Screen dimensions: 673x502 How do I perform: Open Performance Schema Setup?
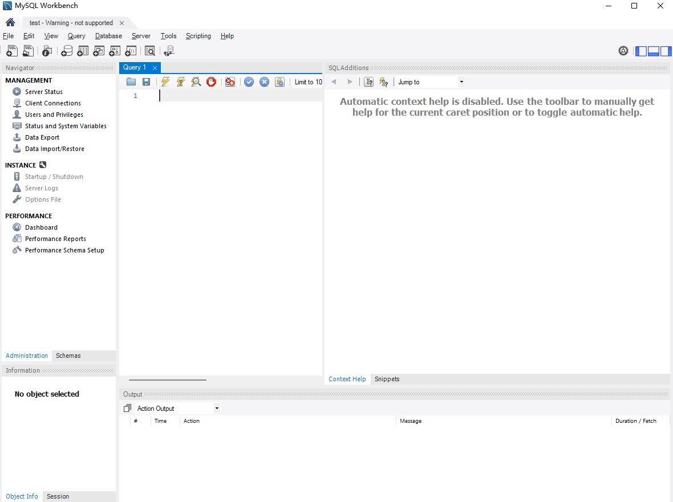tap(64, 250)
